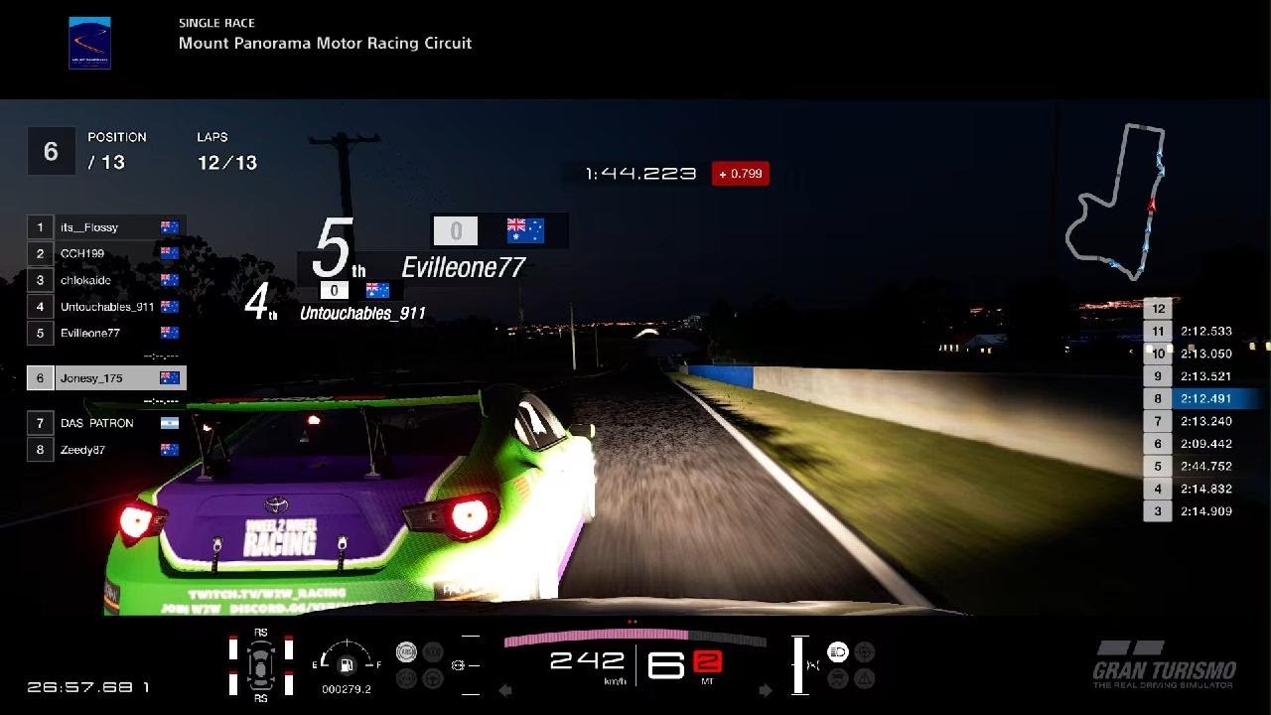Click the current gear 6 indicator

pos(666,664)
